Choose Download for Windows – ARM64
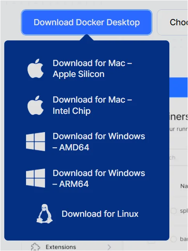Screen dimensions: 188x251 click(99, 178)
